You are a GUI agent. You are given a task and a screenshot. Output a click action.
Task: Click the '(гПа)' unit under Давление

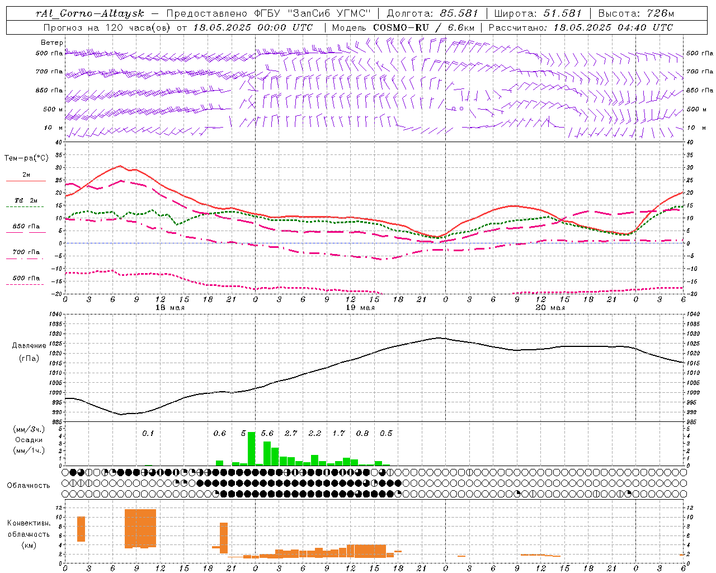click(x=29, y=358)
